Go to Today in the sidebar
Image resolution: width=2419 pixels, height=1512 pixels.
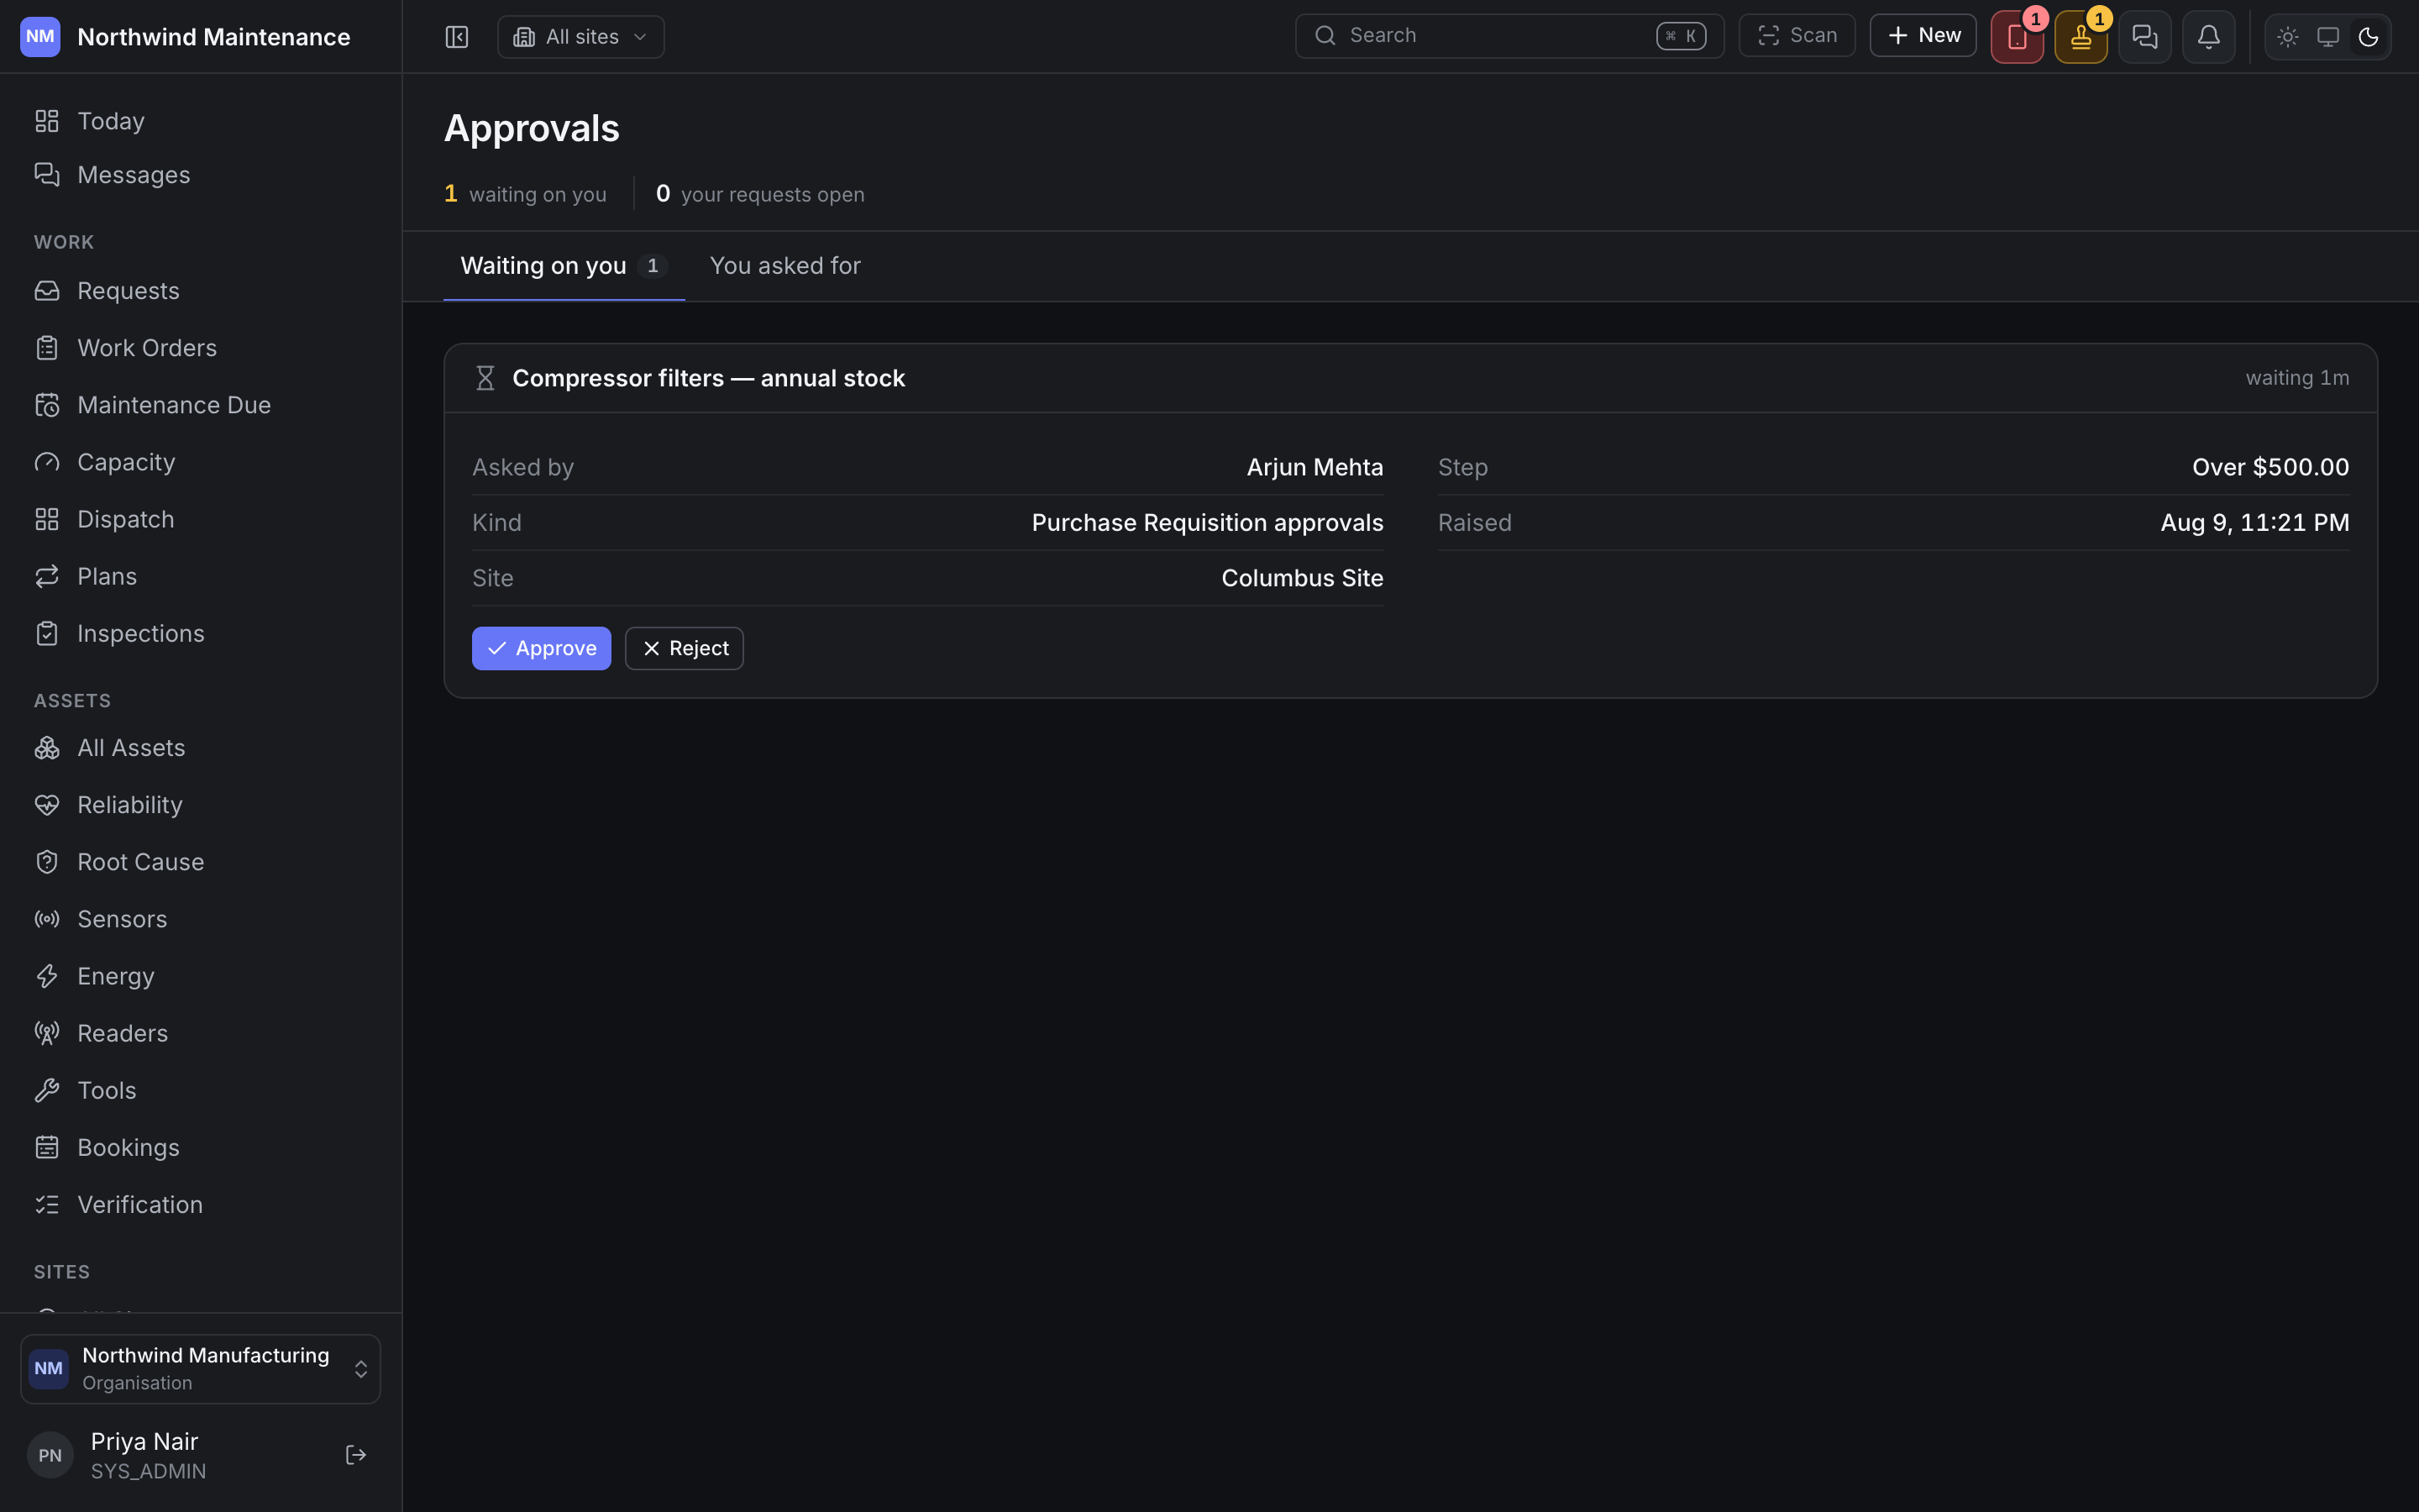coord(200,121)
